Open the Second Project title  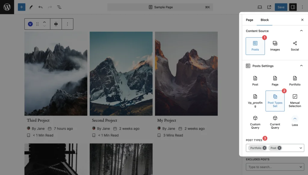[x=104, y=120]
